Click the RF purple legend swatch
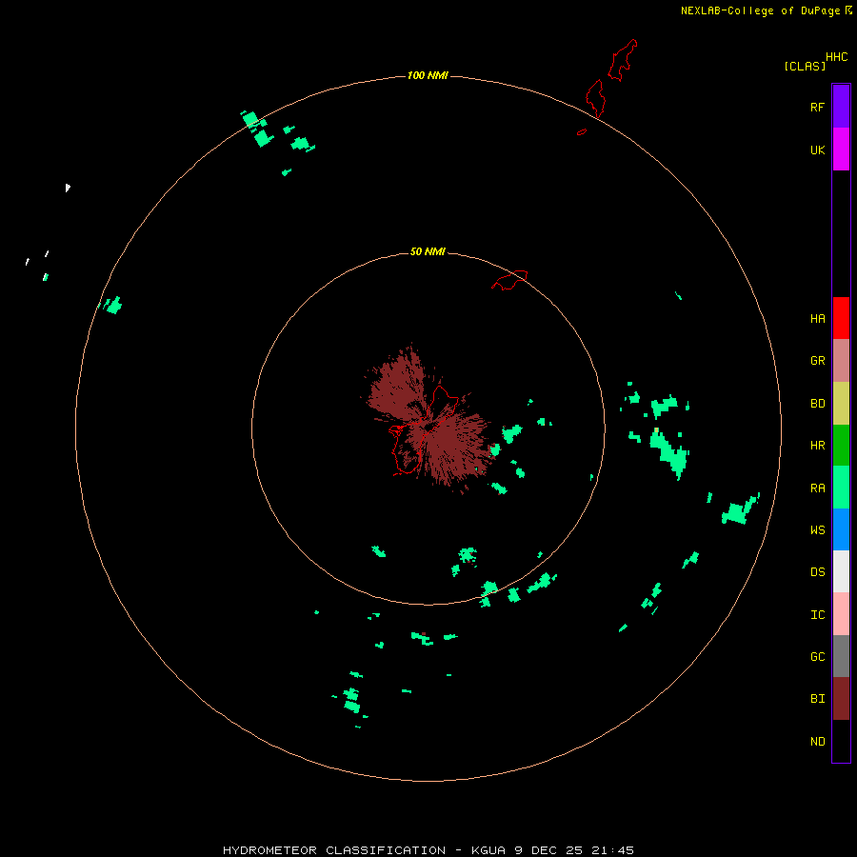This screenshot has height=857, width=857. coord(841,107)
